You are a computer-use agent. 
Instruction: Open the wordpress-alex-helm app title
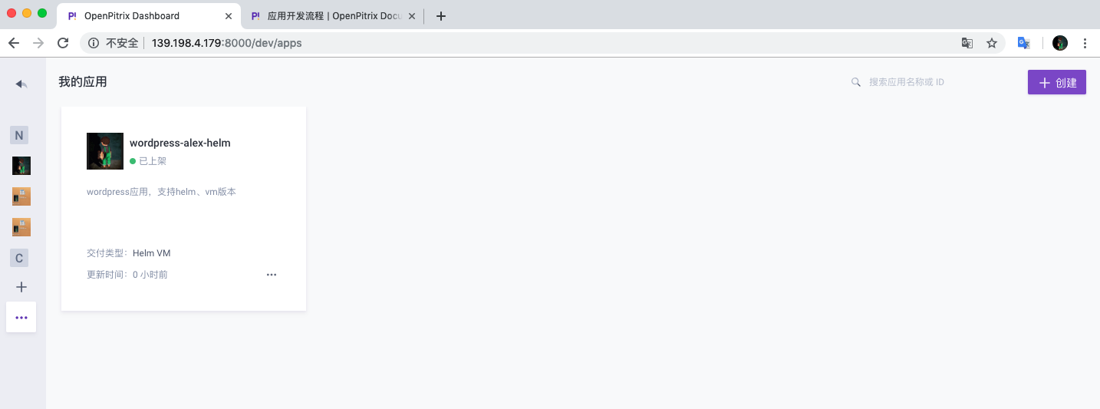click(180, 143)
